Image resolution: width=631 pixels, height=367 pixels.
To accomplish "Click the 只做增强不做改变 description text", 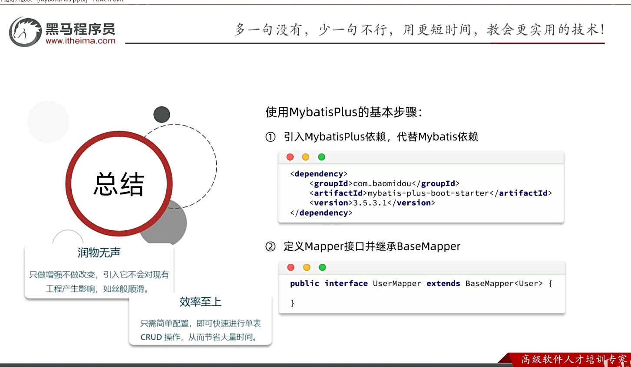I will point(99,282).
